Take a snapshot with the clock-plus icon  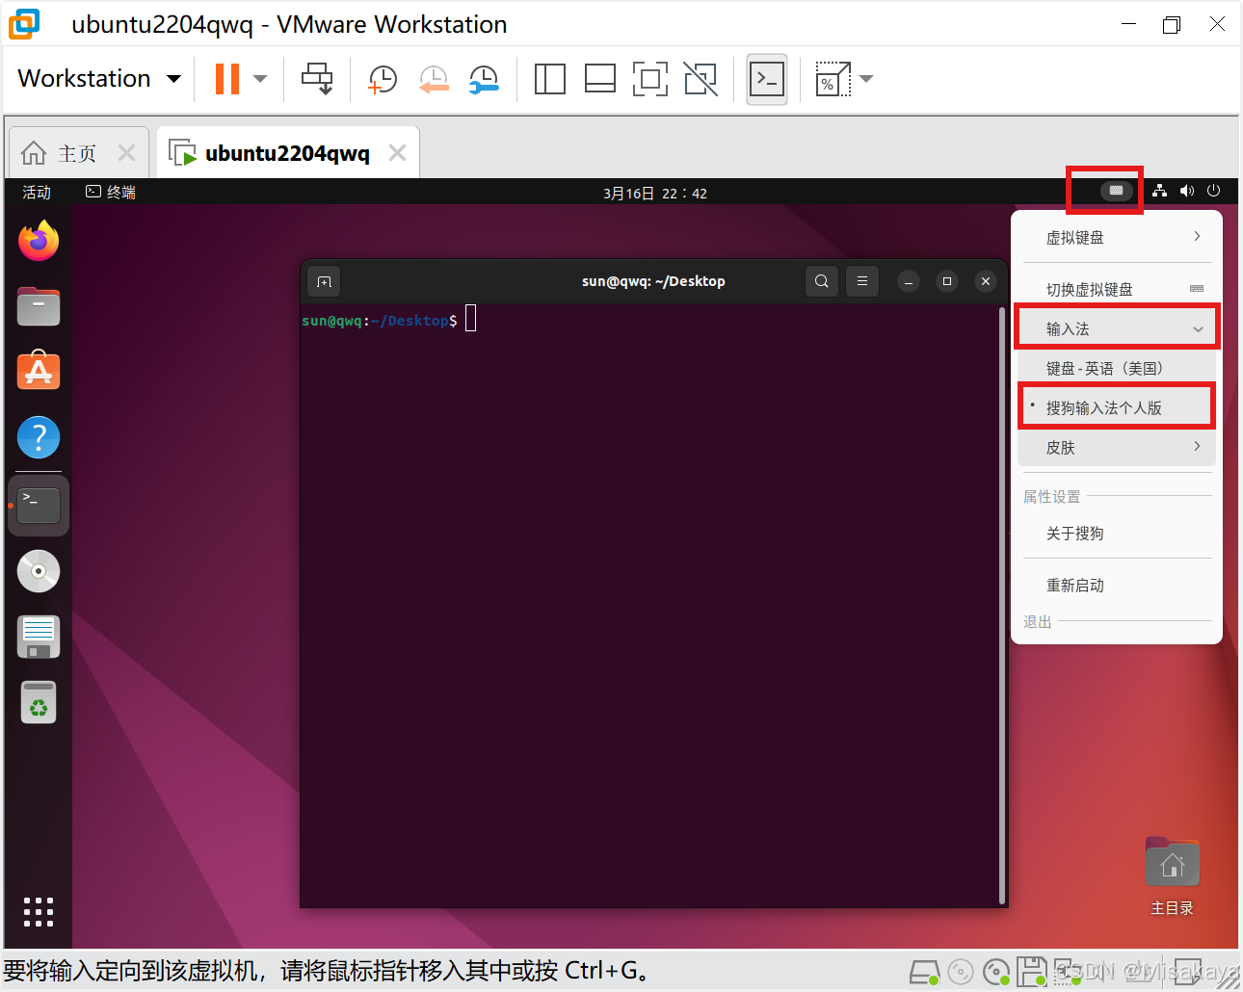pyautogui.click(x=383, y=79)
